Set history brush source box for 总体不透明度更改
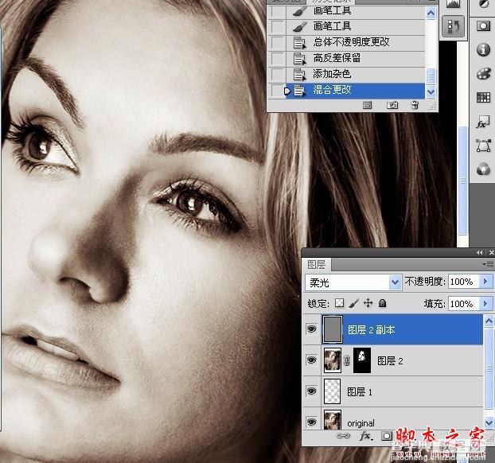This screenshot has height=463, width=495. [278, 42]
